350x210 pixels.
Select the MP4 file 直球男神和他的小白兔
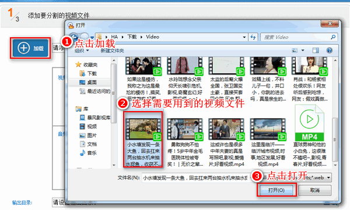point(309,136)
